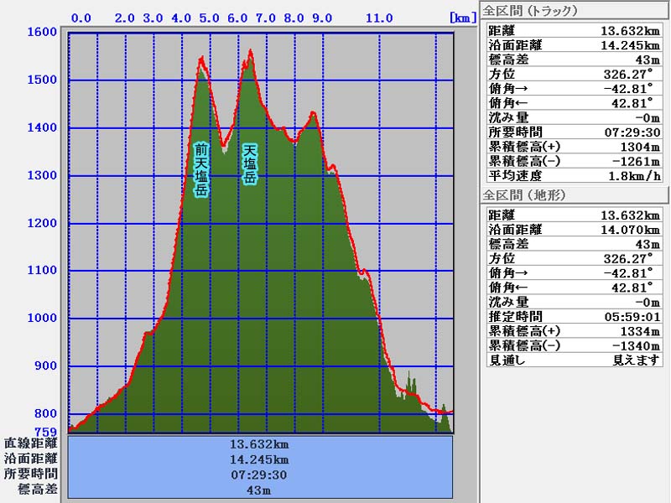Viewport: 671px width, 503px height.
Task: Click the 0.0 distance axis label
Action: 81,18
